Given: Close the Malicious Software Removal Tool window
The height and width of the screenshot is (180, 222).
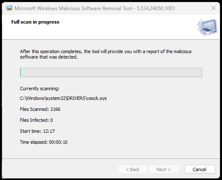Looking at the screenshot, I should click(214, 8).
